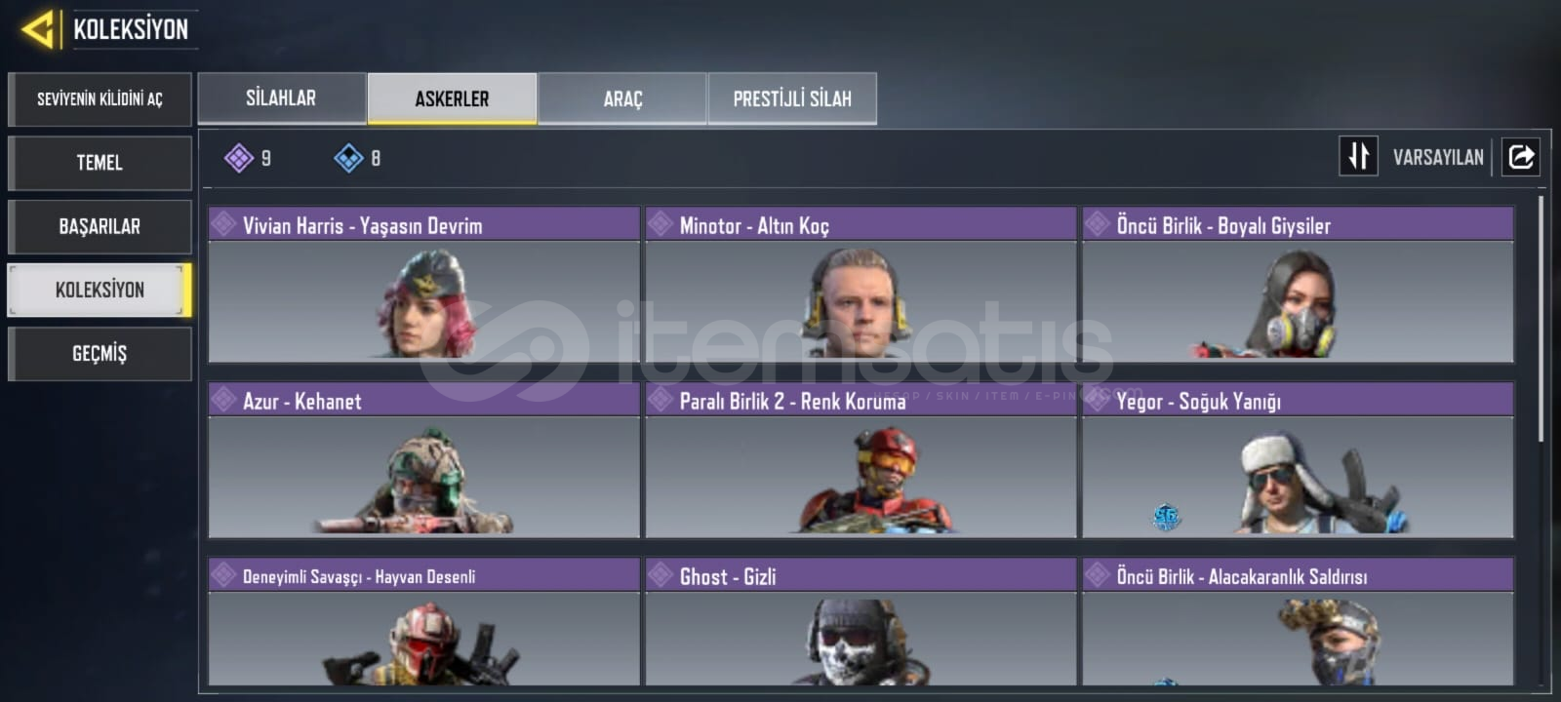Open the GEÇMİŞ sidebar item

[x=100, y=353]
